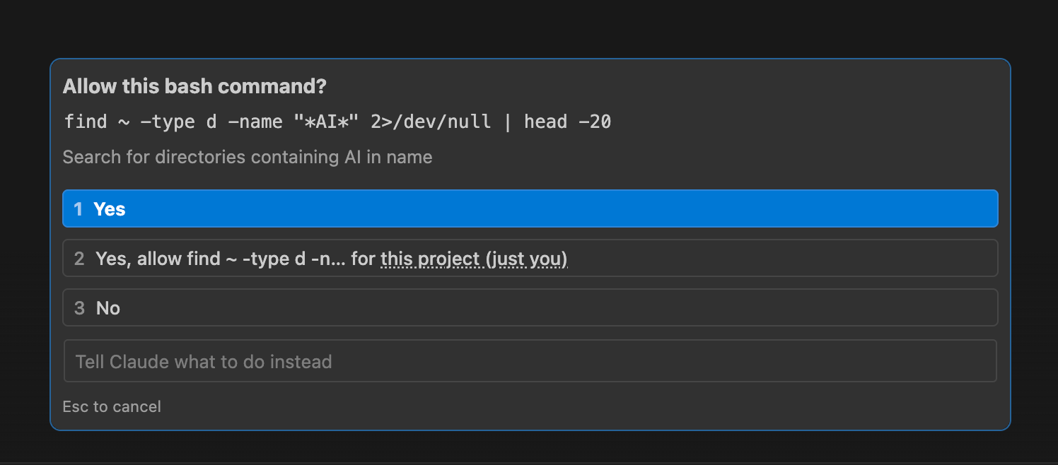Click 'head -20' in the command line

[x=567, y=122]
